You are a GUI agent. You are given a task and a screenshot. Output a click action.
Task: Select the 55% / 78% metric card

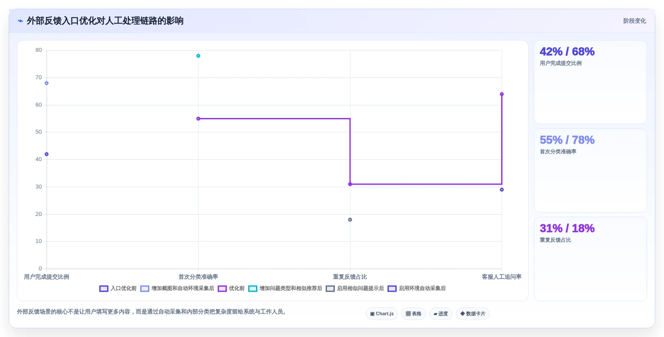click(x=590, y=170)
